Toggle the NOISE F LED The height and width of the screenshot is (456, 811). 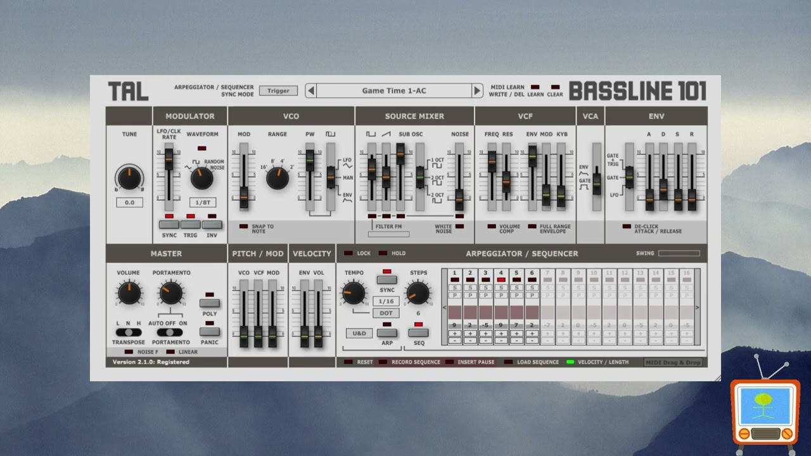pyautogui.click(x=129, y=351)
